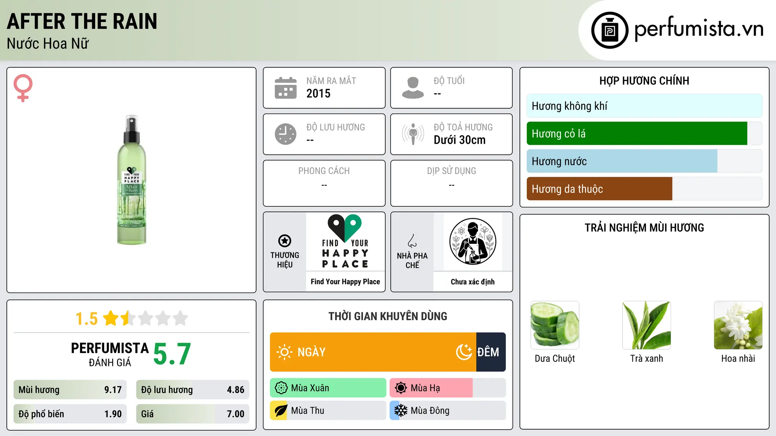Image resolution: width=776 pixels, height=436 pixels.
Task: Click the clock icon beside Độ lưu hương
Action: 286,134
